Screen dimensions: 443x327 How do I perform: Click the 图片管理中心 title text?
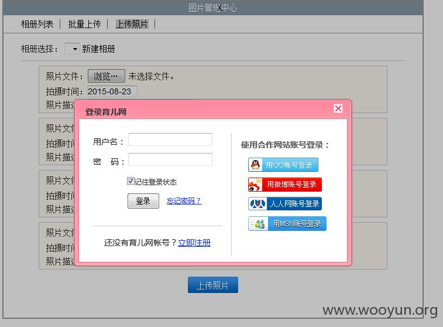pos(212,8)
